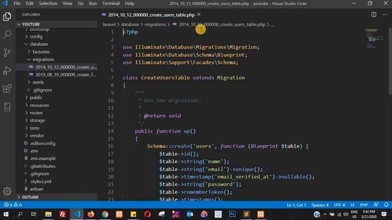Open Photoshop from taskbar

point(232,214)
